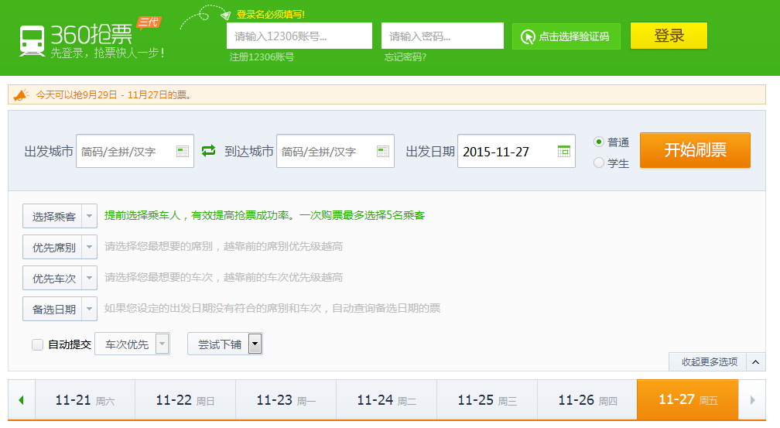Open the 忘记密码? link

tap(405, 57)
